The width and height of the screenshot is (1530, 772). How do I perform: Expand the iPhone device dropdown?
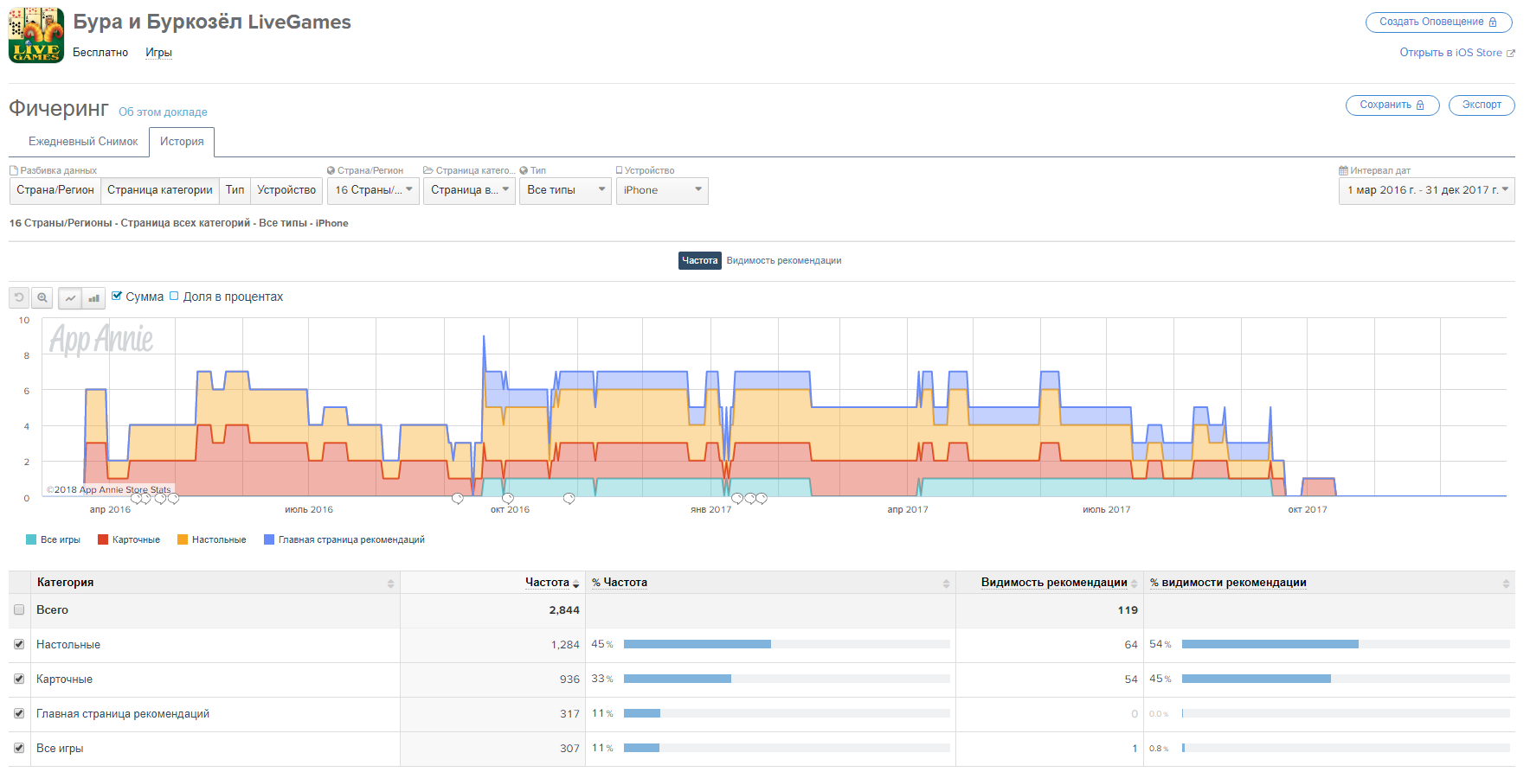pos(662,190)
